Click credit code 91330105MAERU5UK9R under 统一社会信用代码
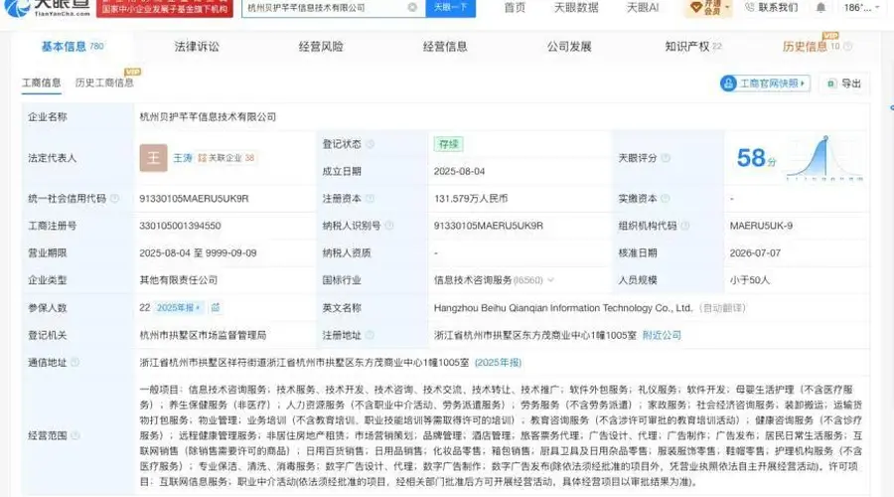The height and width of the screenshot is (497, 894). click(x=194, y=198)
